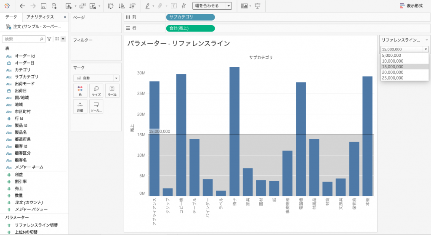
Task: Select the リファレンスライン切替 parameter
Action: click(x=36, y=225)
